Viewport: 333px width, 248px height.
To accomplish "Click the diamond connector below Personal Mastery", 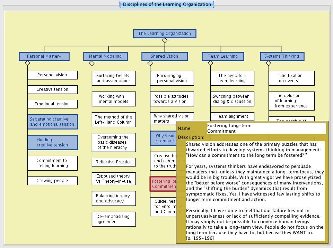I will pyautogui.click(x=27, y=63).
